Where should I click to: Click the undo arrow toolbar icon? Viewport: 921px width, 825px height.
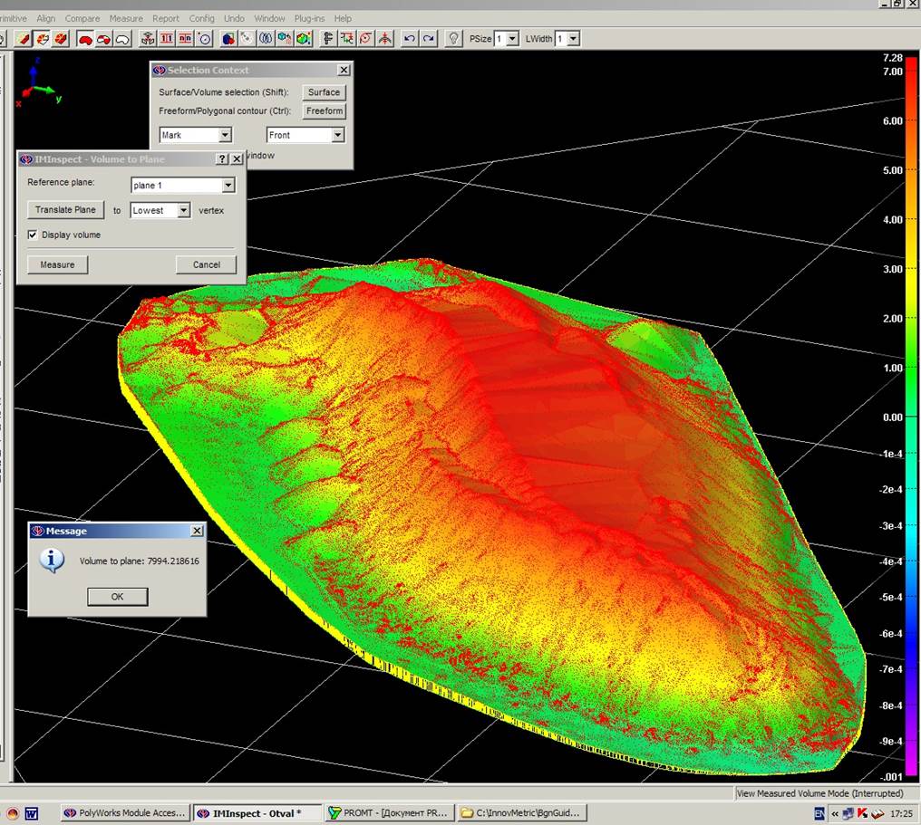pos(410,39)
